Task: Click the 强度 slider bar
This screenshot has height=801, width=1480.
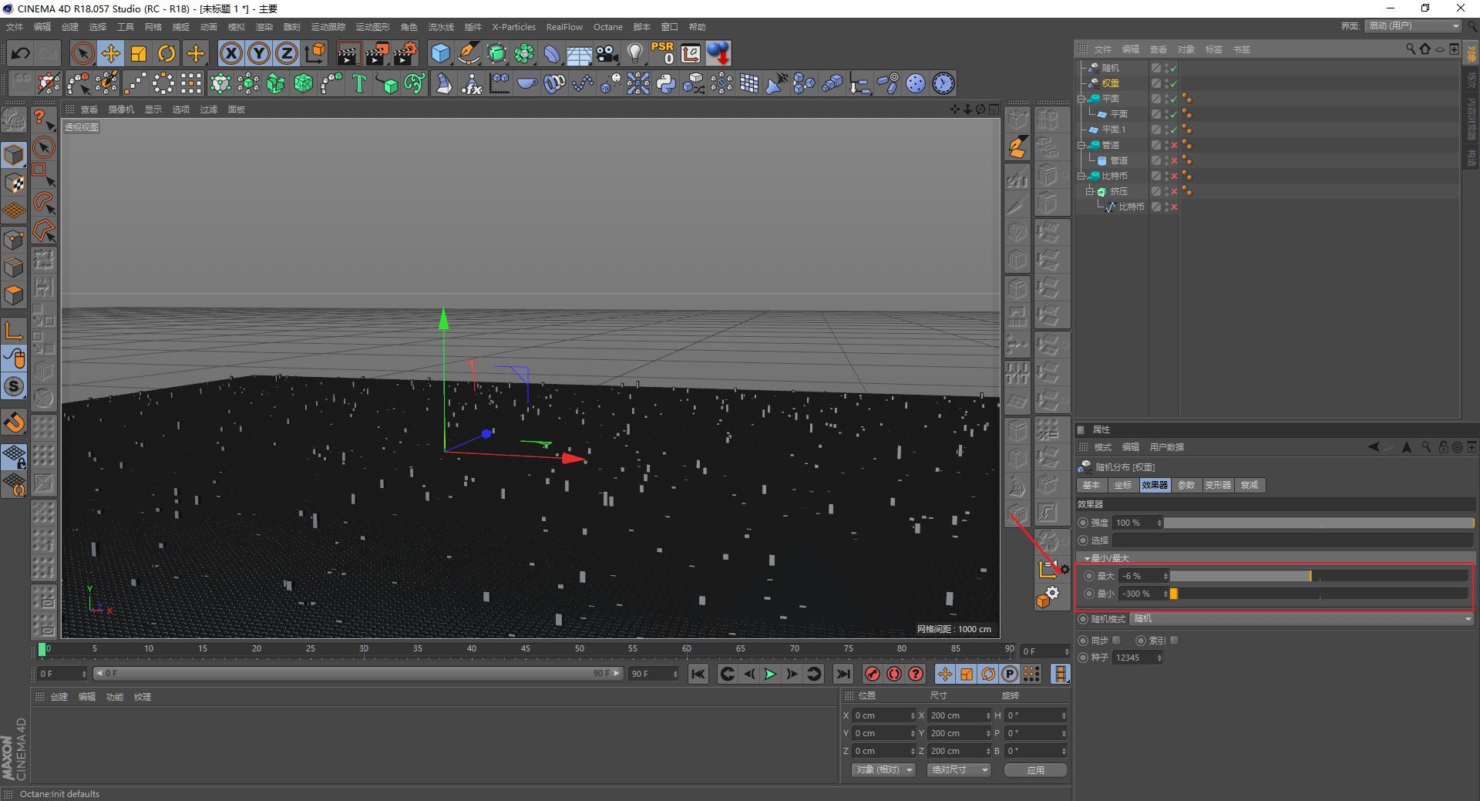Action: (1318, 523)
